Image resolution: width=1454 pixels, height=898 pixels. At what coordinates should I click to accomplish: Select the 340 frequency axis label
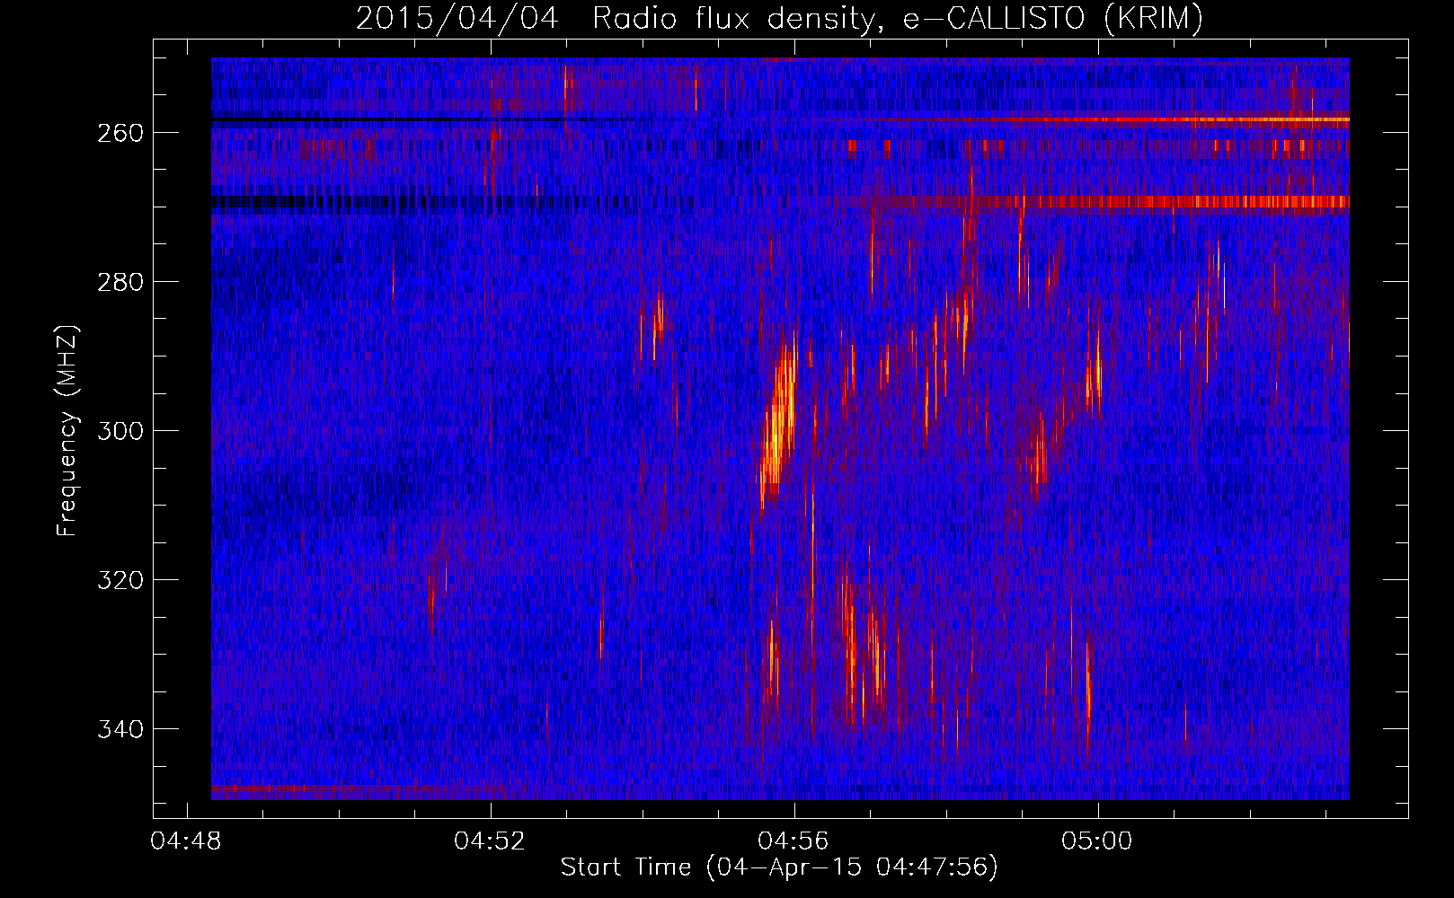(121, 729)
